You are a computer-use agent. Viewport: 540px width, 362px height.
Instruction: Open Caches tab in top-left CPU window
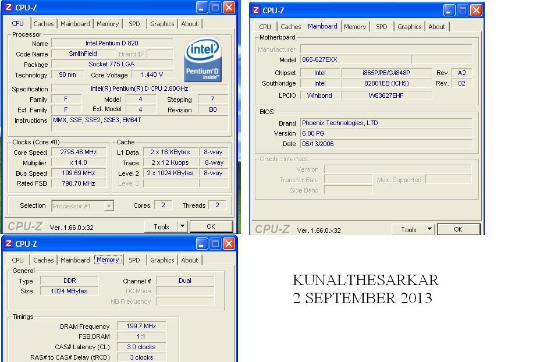coord(44,24)
